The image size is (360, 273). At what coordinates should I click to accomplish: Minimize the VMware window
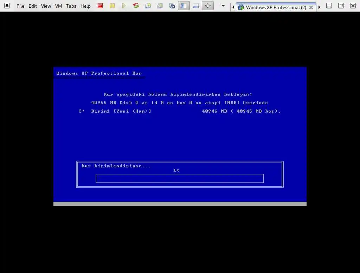pyautogui.click(x=329, y=6)
